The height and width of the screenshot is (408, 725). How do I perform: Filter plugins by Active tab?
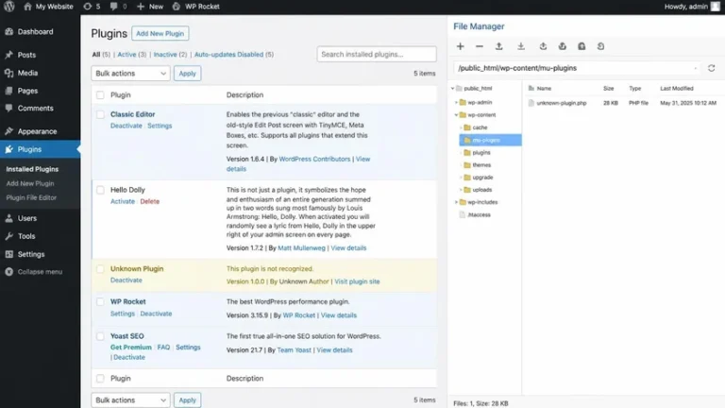126,55
